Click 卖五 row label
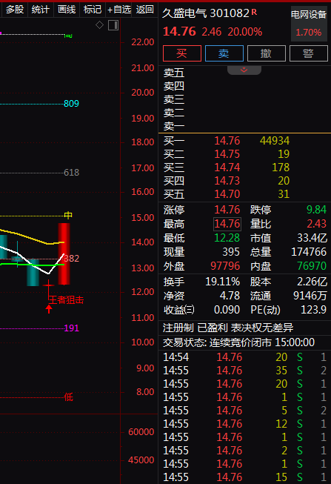The width and height of the screenshot is (331, 484). point(174,73)
